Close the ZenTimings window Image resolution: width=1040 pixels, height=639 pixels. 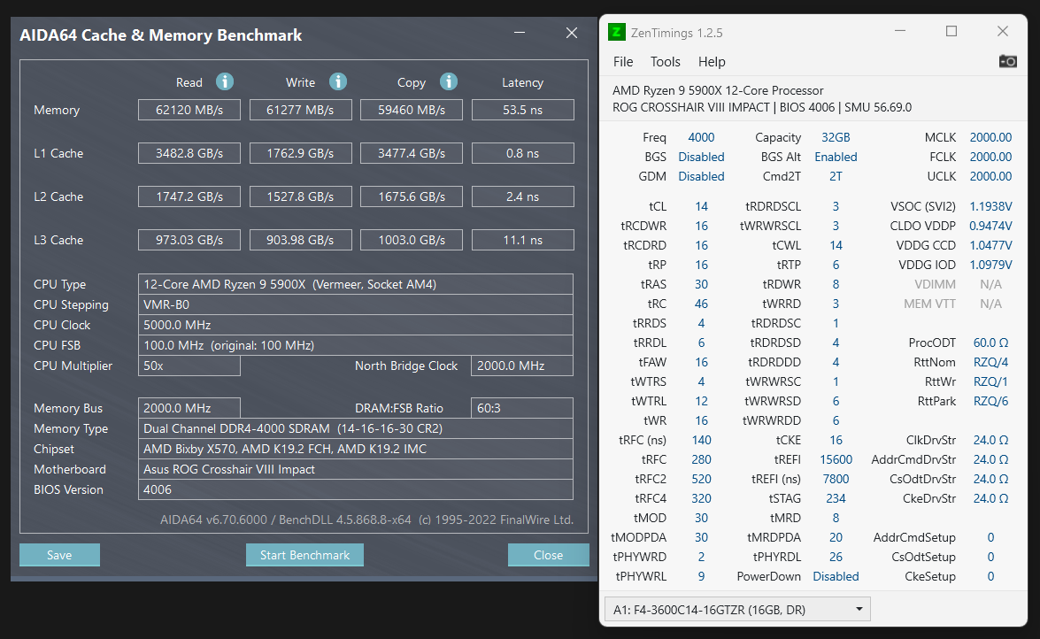(1003, 31)
